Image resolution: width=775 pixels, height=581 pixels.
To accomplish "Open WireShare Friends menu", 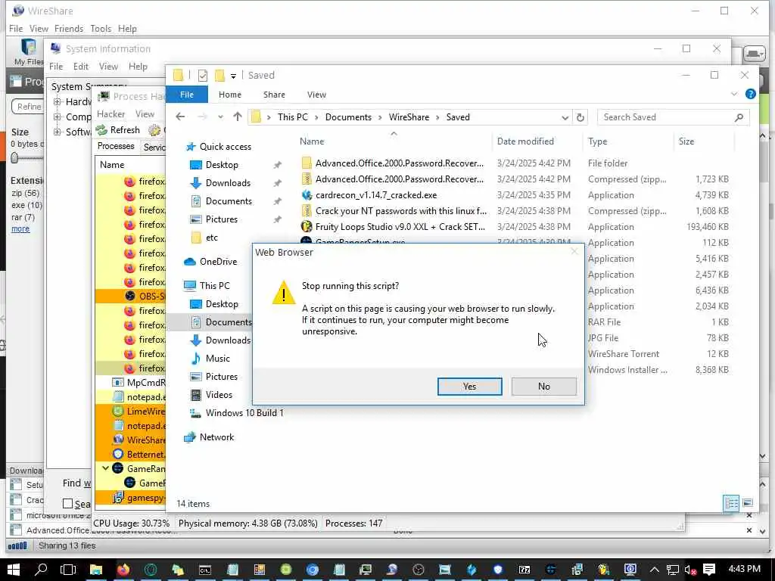I will 69,29.
